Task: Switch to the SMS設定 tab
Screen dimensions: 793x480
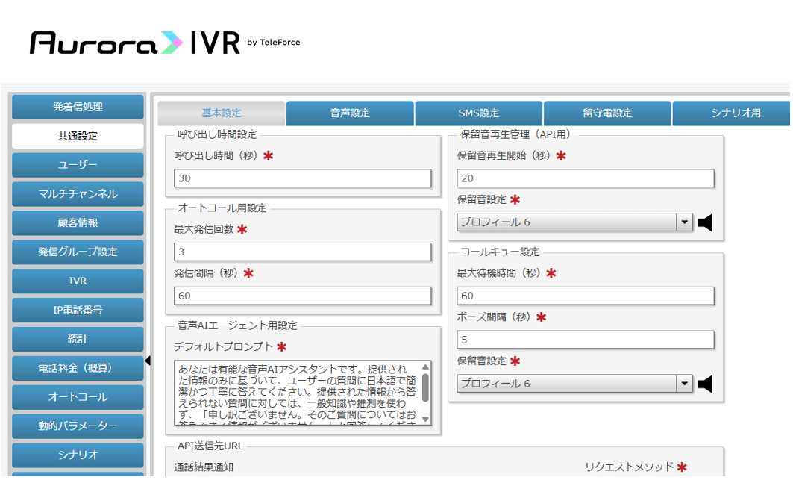Action: pyautogui.click(x=478, y=113)
